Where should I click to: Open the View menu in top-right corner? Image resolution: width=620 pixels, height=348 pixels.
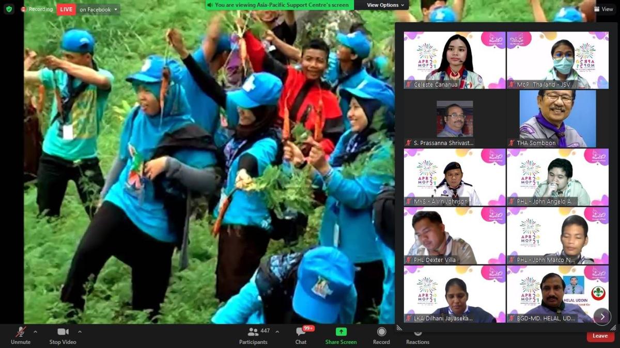(603, 9)
